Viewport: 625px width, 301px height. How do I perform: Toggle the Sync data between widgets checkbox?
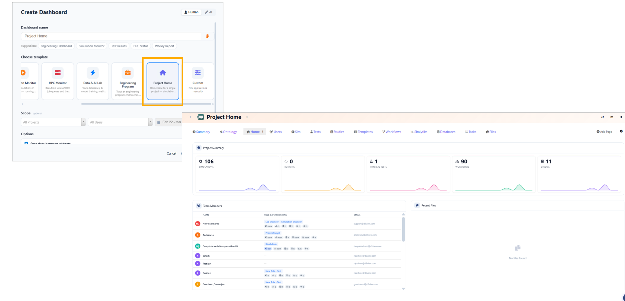click(x=26, y=143)
